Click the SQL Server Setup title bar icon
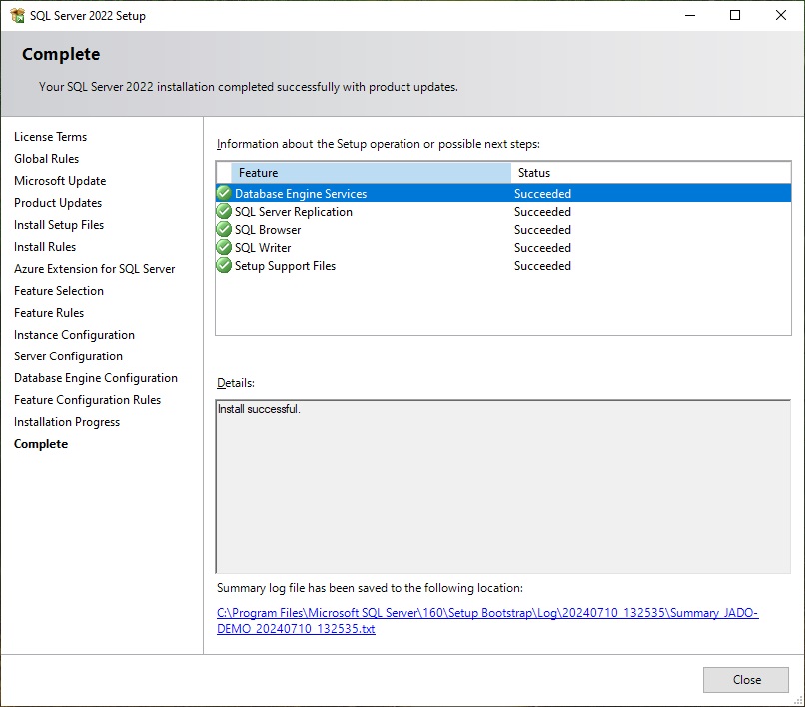The height and width of the screenshot is (707, 805). [x=17, y=15]
